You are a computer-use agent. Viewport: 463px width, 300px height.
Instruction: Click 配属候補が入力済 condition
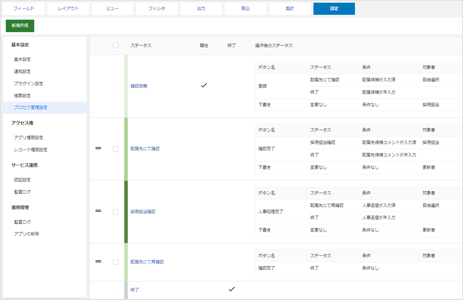(x=379, y=80)
